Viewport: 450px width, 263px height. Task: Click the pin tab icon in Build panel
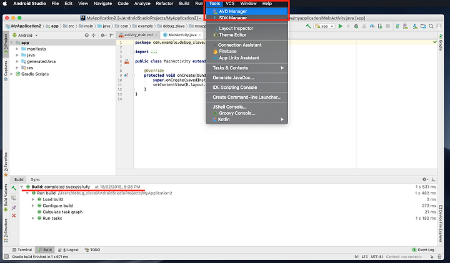click(14, 207)
